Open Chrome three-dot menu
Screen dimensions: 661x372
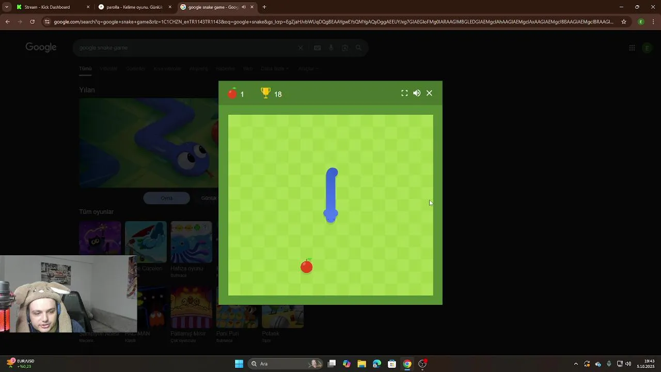click(x=653, y=22)
